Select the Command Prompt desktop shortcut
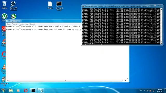 [59, 6]
